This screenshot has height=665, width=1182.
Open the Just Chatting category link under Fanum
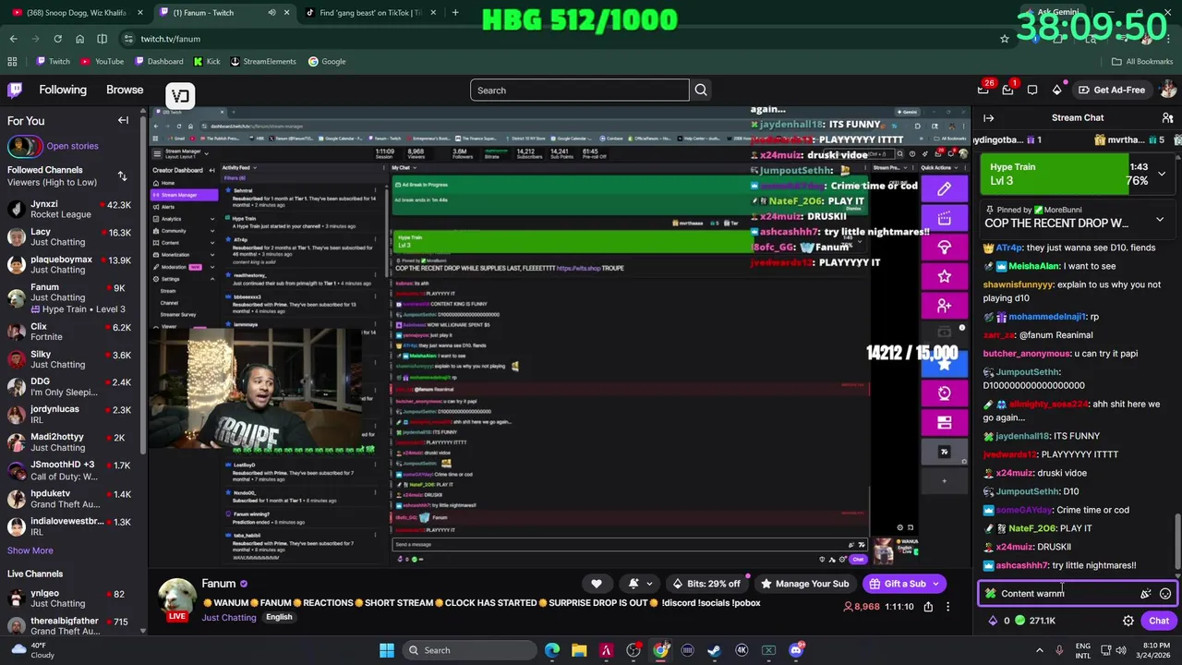(x=229, y=617)
